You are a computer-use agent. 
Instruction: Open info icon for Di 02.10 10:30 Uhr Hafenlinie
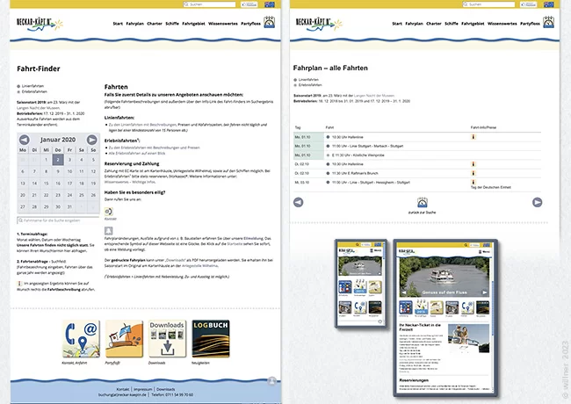point(473,164)
